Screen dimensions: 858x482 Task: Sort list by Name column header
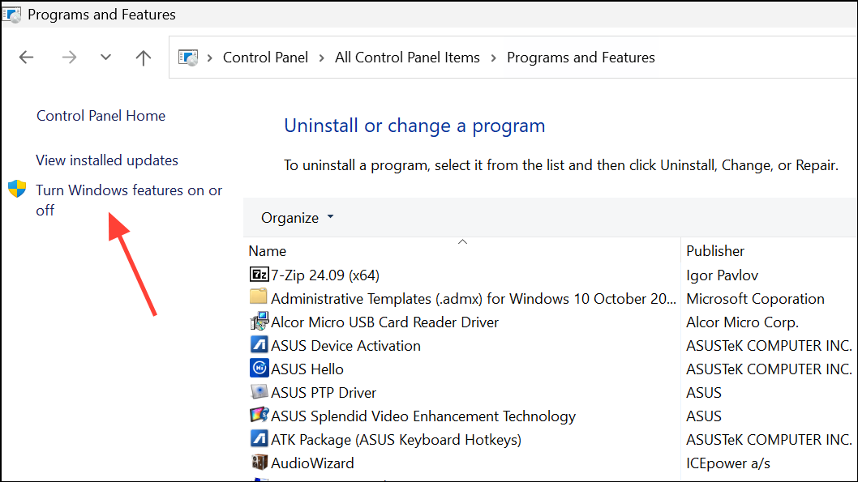(268, 251)
